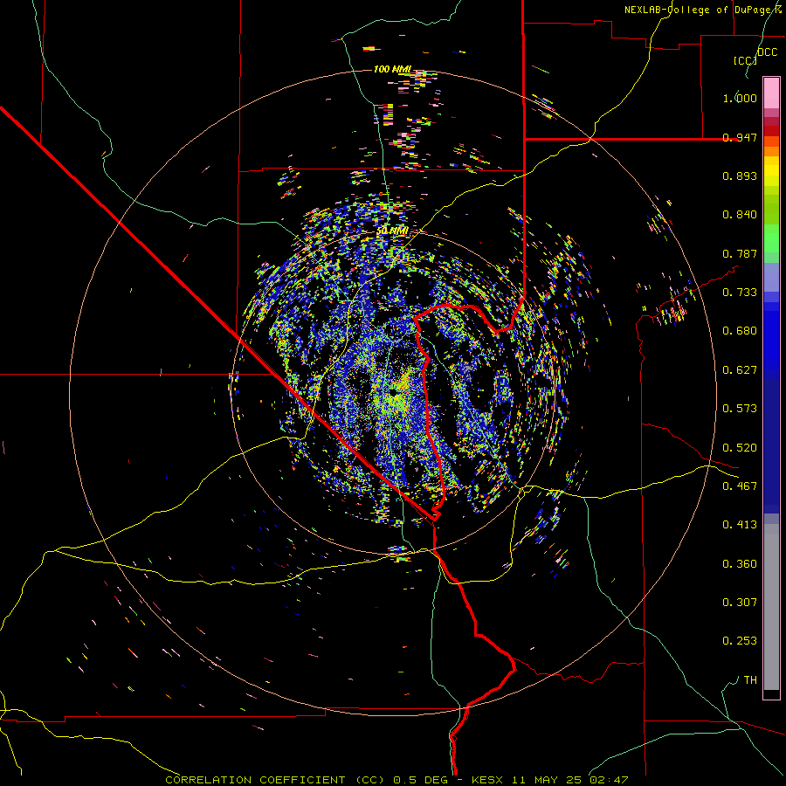Click the KESX station identifier in the caption
Viewport: 786px width, 786px height.
487,780
